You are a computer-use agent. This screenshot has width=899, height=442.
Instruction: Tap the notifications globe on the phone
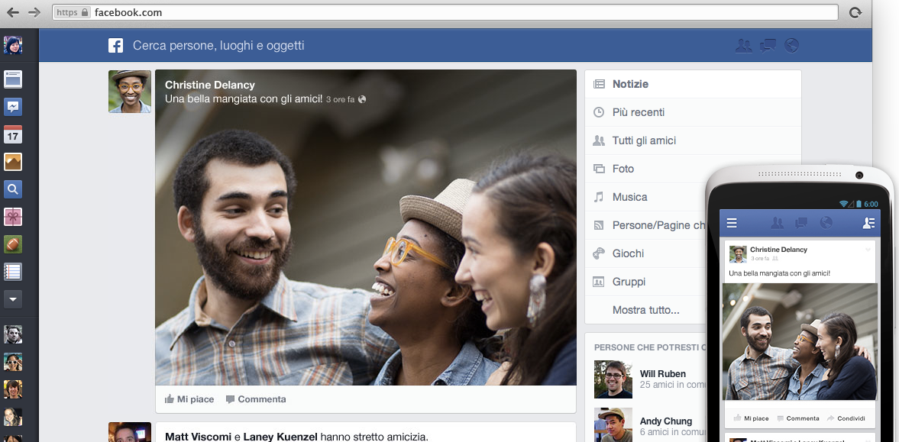click(x=826, y=223)
